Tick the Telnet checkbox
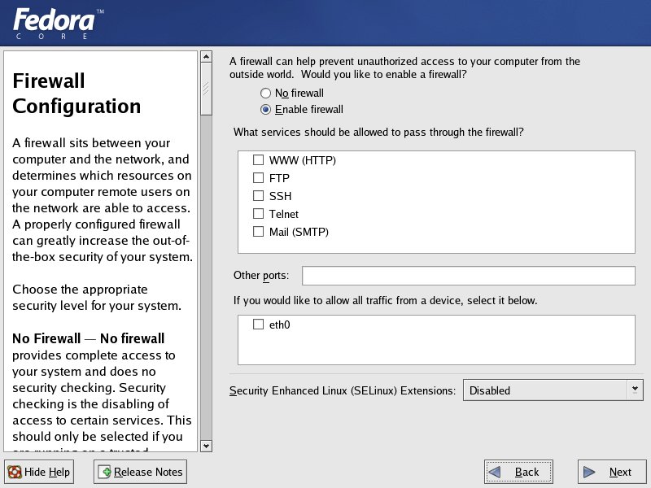Image resolution: width=651 pixels, height=488 pixels. pos(258,214)
